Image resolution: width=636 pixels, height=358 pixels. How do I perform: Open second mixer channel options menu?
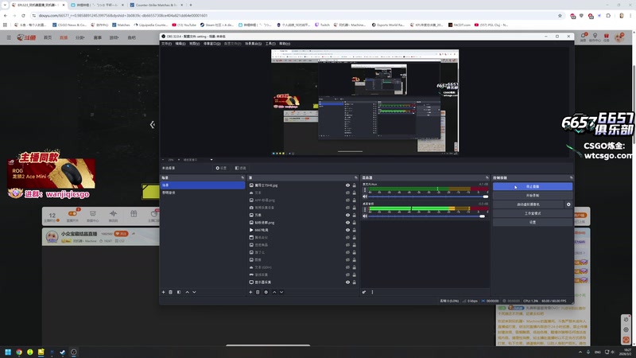365,209
